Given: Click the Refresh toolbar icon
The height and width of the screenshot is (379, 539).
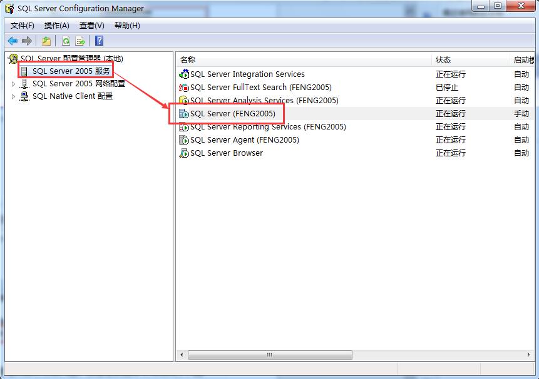Looking at the screenshot, I should tap(66, 41).
